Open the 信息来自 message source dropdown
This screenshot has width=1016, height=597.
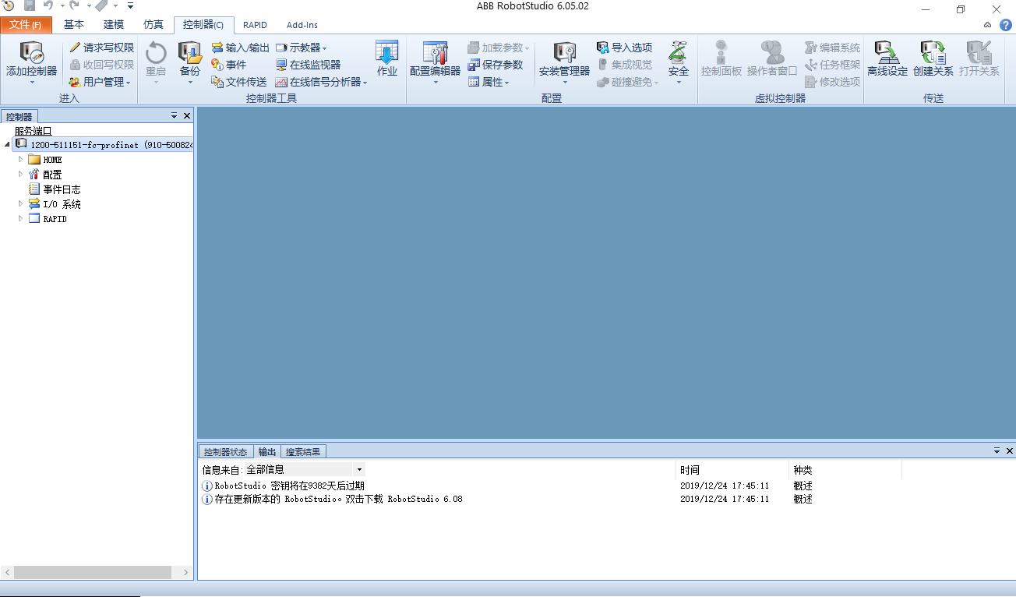[x=358, y=469]
